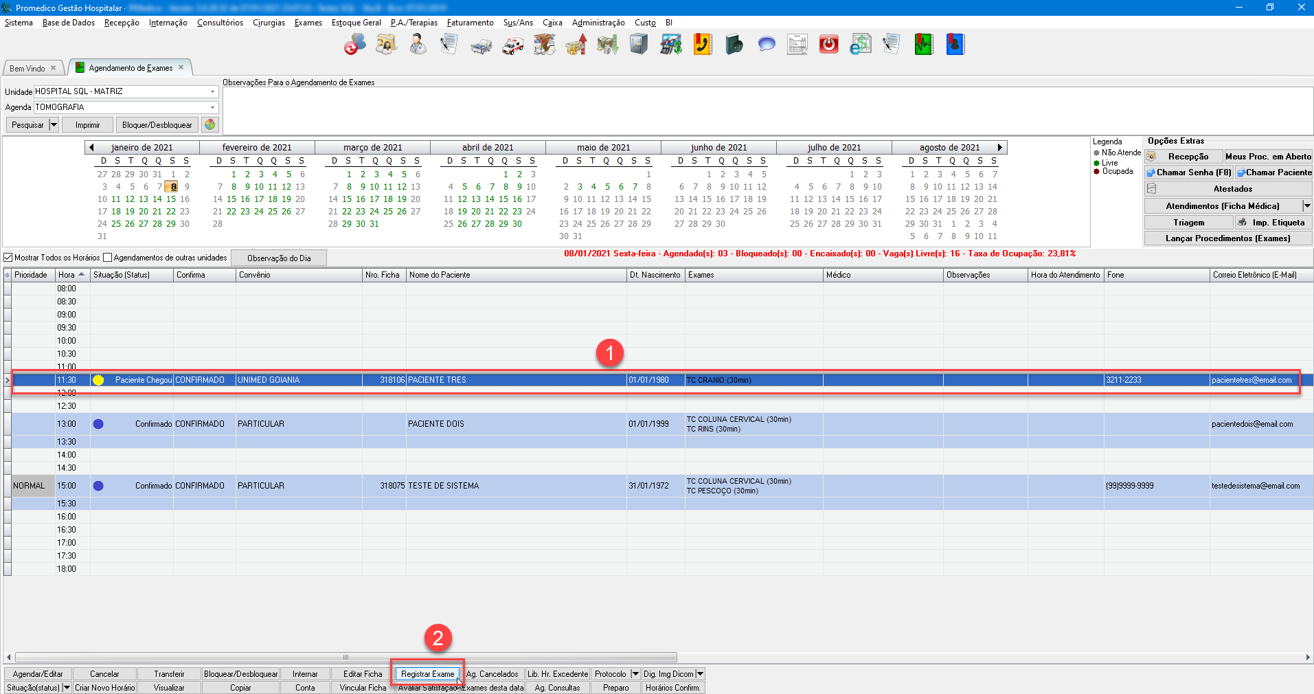Expand the Pesquisar button dropdown arrow
Viewport: 1314px width, 694px height.
tap(54, 125)
